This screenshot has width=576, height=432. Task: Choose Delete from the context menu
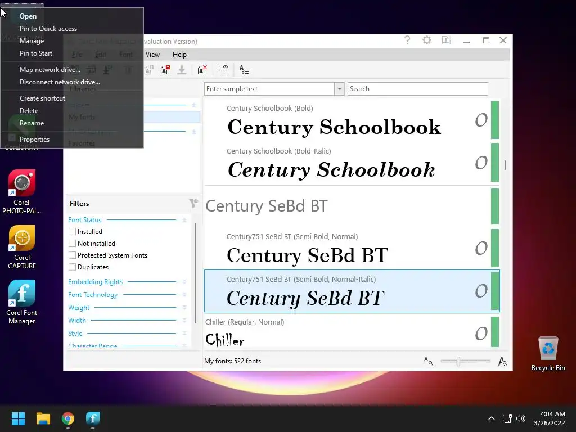(x=71, y=111)
